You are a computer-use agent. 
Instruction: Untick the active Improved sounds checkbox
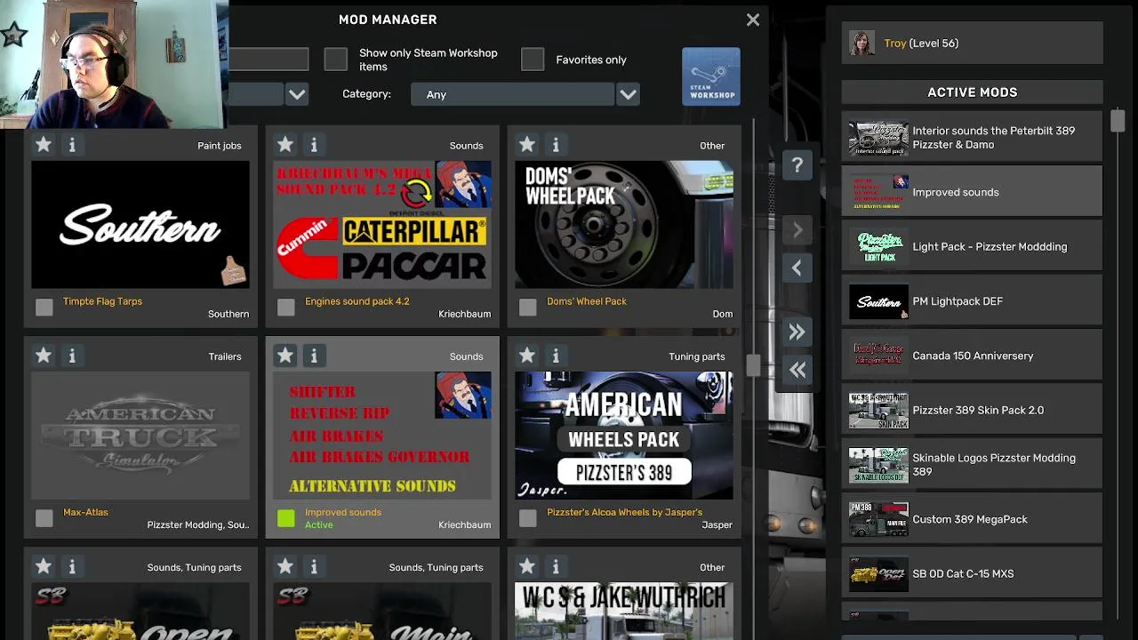(285, 517)
